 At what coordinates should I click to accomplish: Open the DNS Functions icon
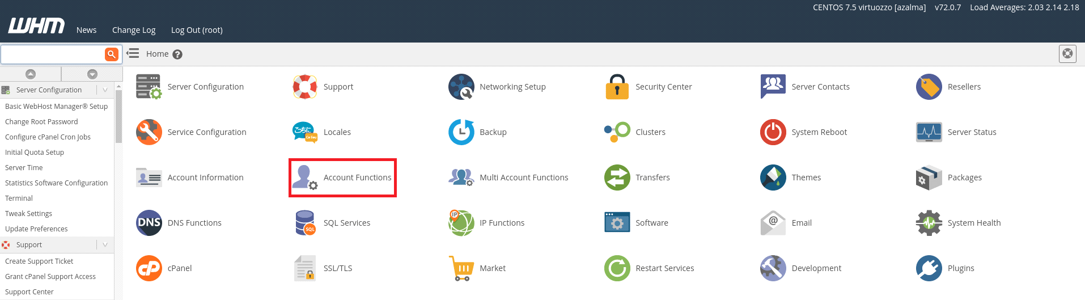pos(149,223)
